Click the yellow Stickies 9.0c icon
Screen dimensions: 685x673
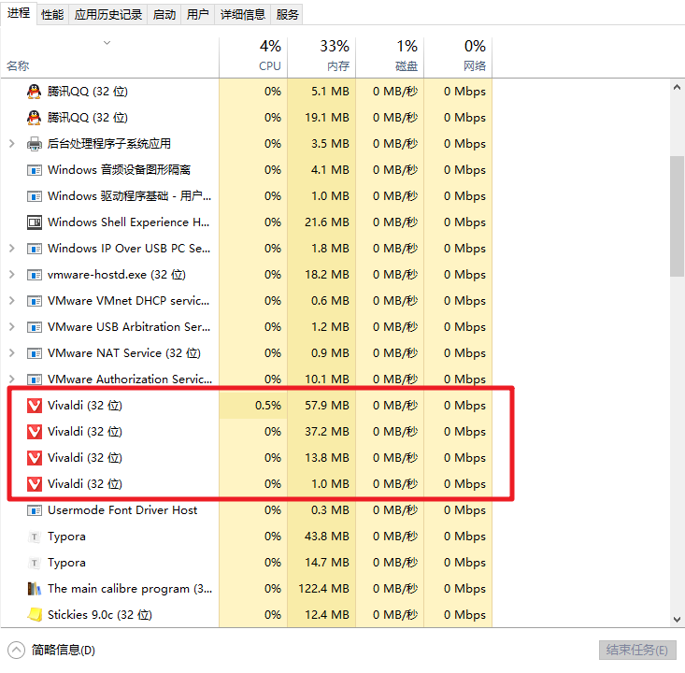coord(35,615)
